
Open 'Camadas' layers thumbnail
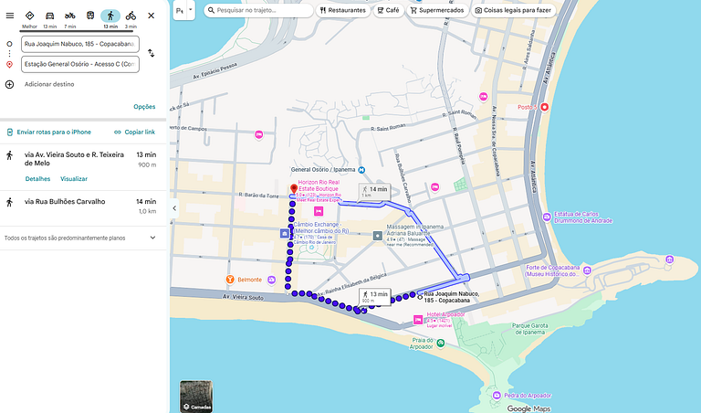pos(196,396)
